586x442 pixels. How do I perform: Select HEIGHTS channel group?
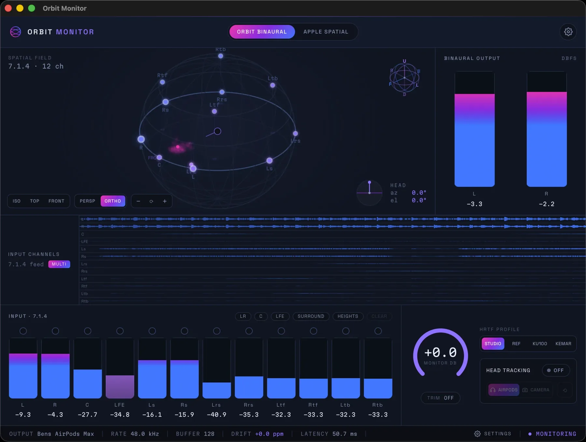pos(348,316)
